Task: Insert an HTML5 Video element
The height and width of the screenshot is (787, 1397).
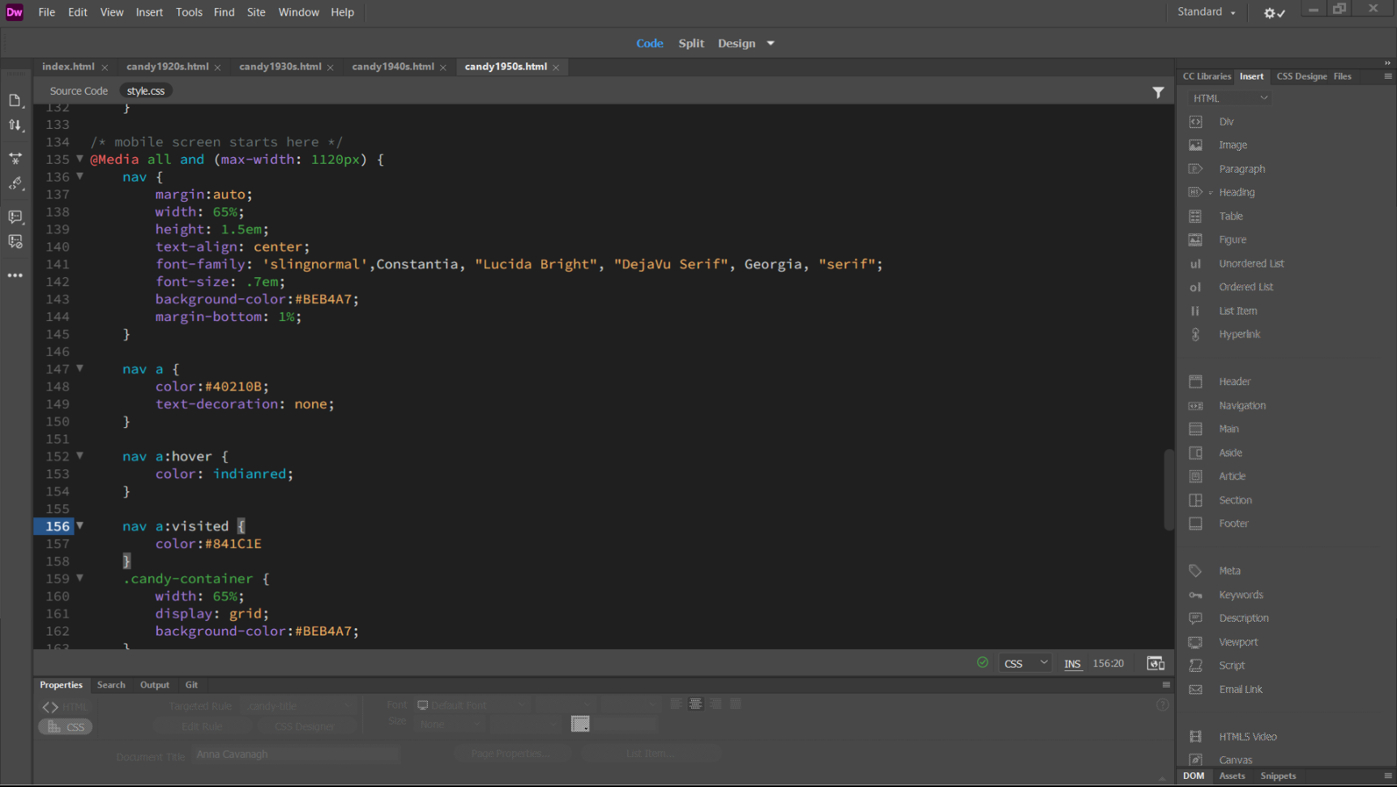Action: (1247, 737)
